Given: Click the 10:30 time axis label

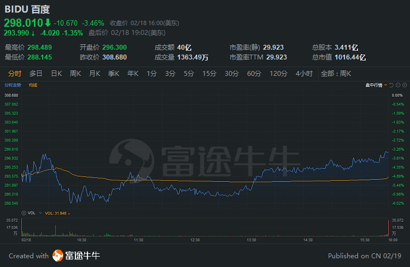Looking at the screenshot, I should point(81,240).
